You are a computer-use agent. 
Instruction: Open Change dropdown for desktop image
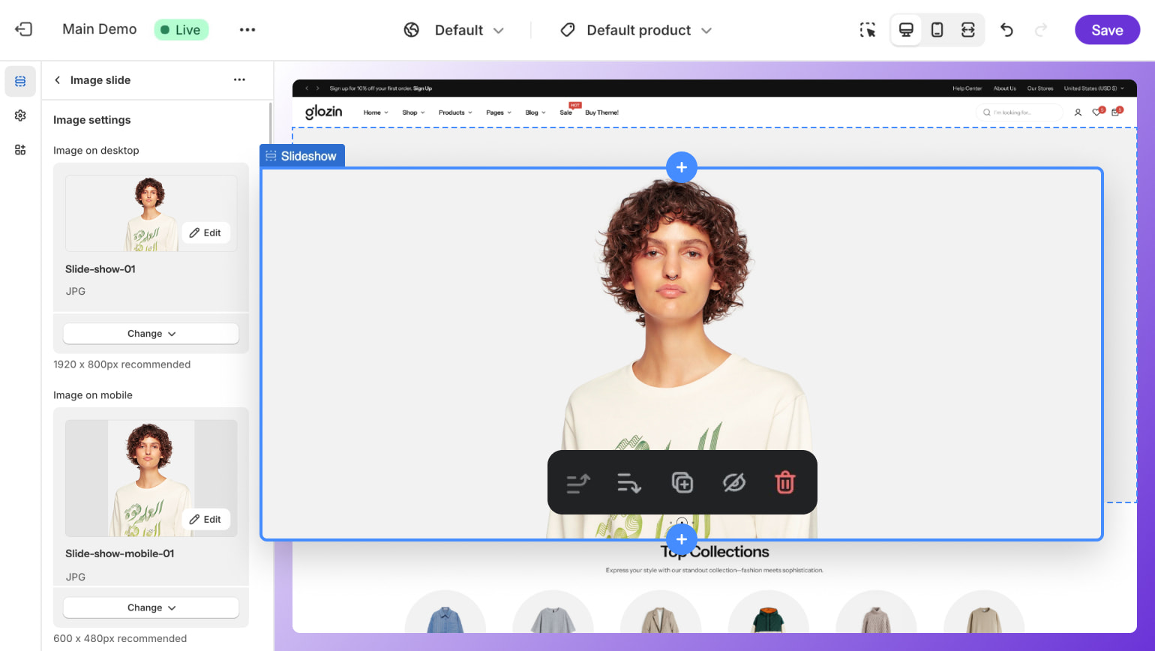[x=151, y=334]
